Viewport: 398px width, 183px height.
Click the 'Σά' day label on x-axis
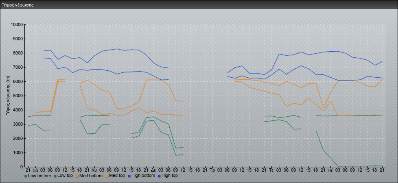[35, 170]
